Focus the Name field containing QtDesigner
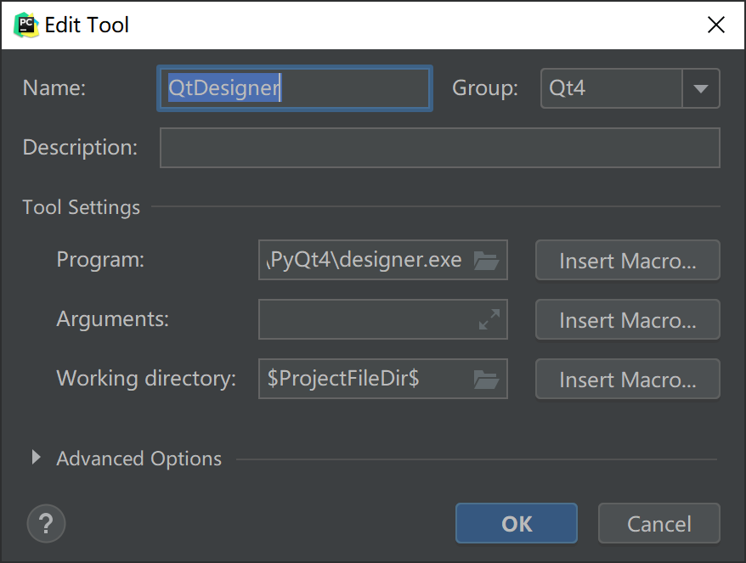Viewport: 746px width, 563px height. click(x=294, y=89)
